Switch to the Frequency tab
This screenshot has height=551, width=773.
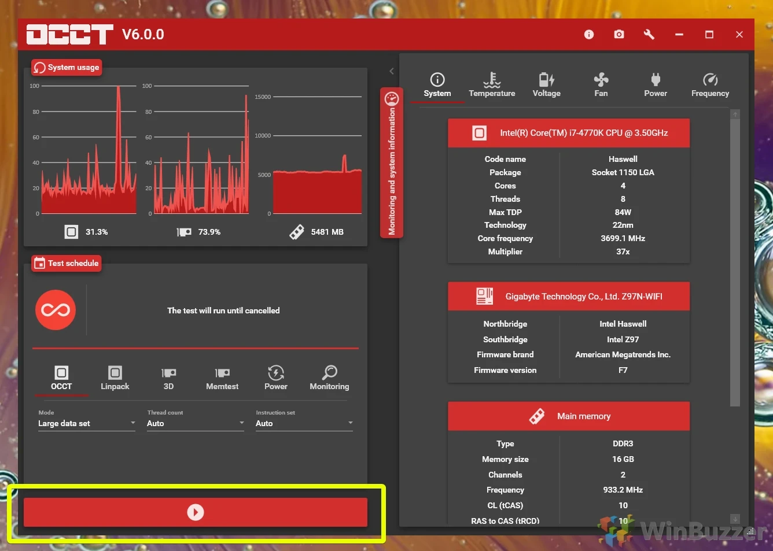coord(710,86)
